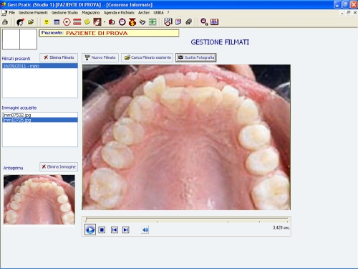Click the Scatta Fotografia button
Viewport: 358px width, 269px height.
coord(196,57)
